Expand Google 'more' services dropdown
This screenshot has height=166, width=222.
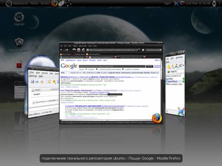tap(105, 60)
